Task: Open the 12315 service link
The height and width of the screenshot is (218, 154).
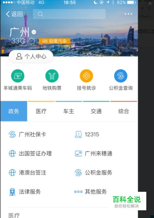Action: 92,134
